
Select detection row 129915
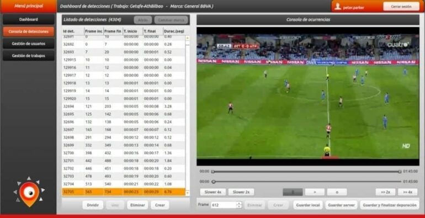[x=124, y=60]
